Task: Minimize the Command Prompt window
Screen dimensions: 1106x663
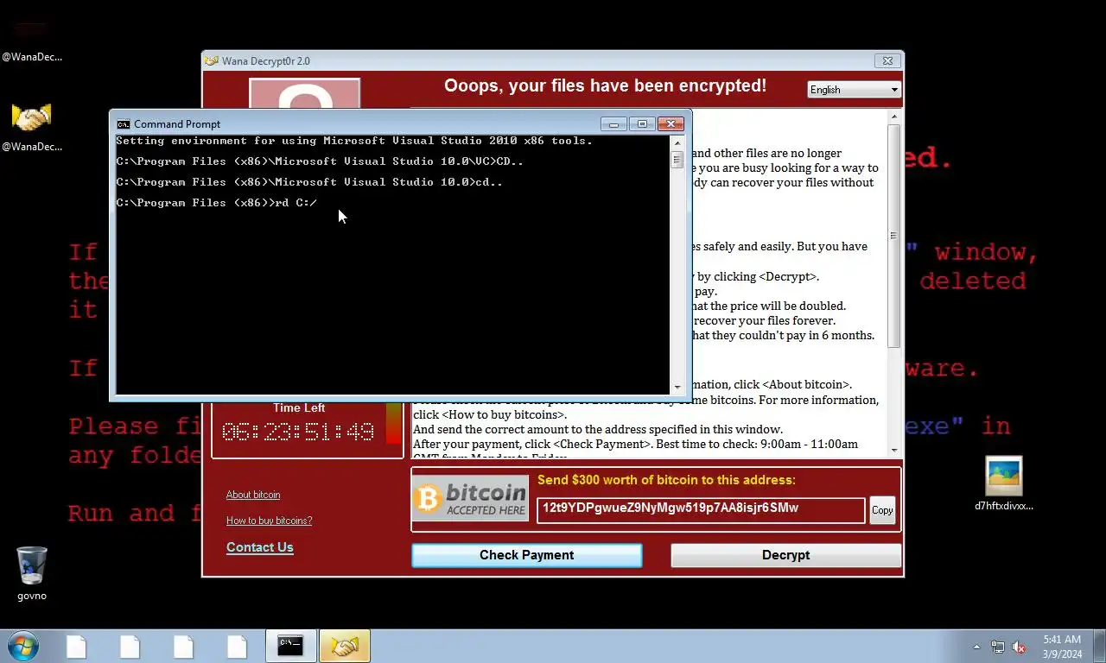Action: 613,124
